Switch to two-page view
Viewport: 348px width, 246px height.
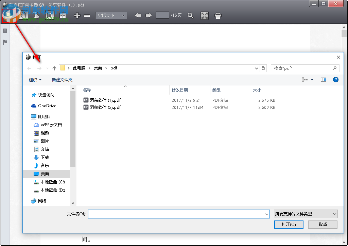[x=63, y=16]
